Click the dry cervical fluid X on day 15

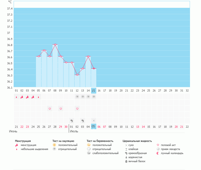pyautogui.click(x=94, y=120)
